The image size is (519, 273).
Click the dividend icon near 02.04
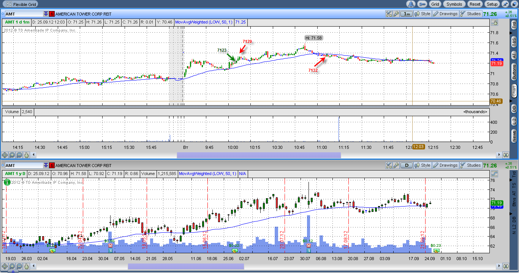(52, 250)
